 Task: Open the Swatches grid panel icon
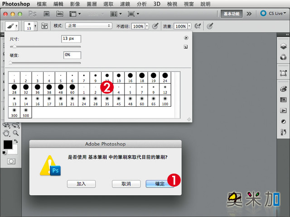tap(283, 100)
